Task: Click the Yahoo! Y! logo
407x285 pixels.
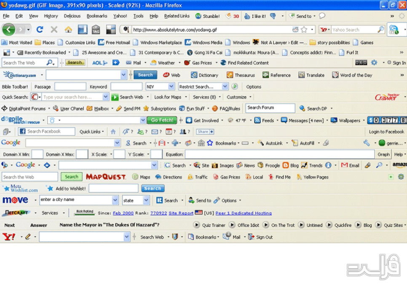Action: click(x=9, y=237)
